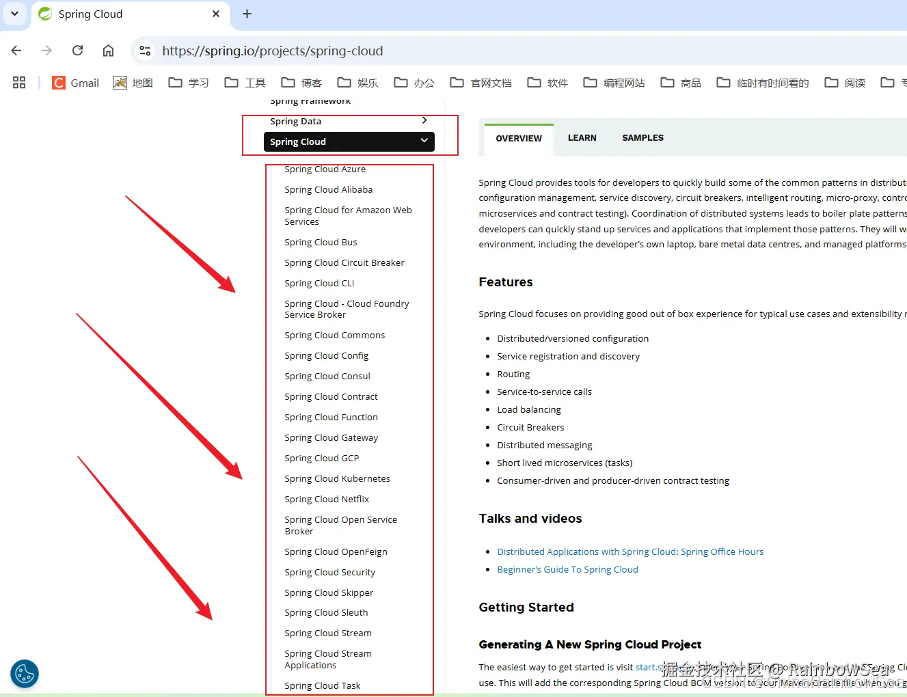
Task: Open Spring Cloud CLI project
Action: tap(319, 283)
